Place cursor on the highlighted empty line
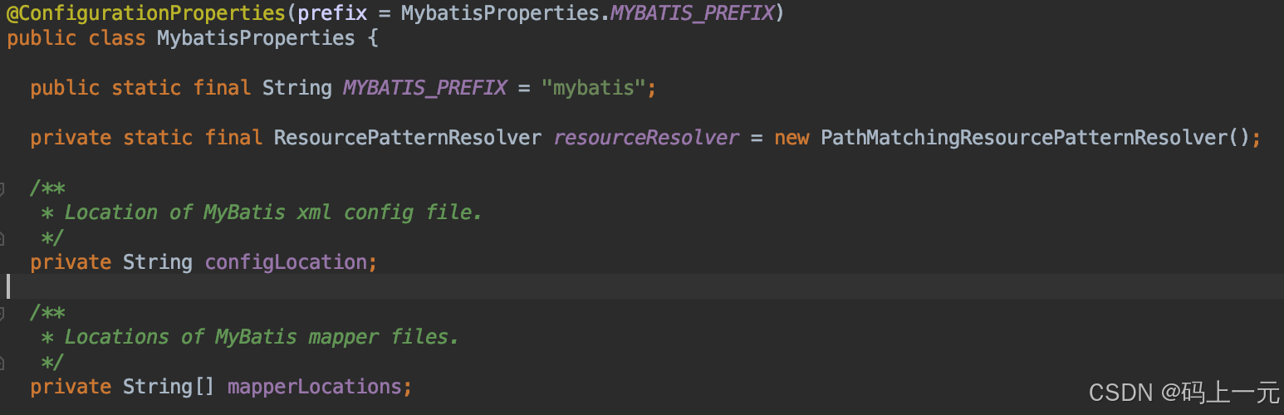This screenshot has width=1284, height=415. [581, 287]
